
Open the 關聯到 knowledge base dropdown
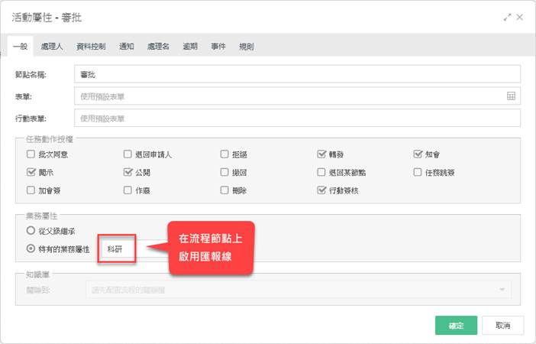[x=299, y=290]
